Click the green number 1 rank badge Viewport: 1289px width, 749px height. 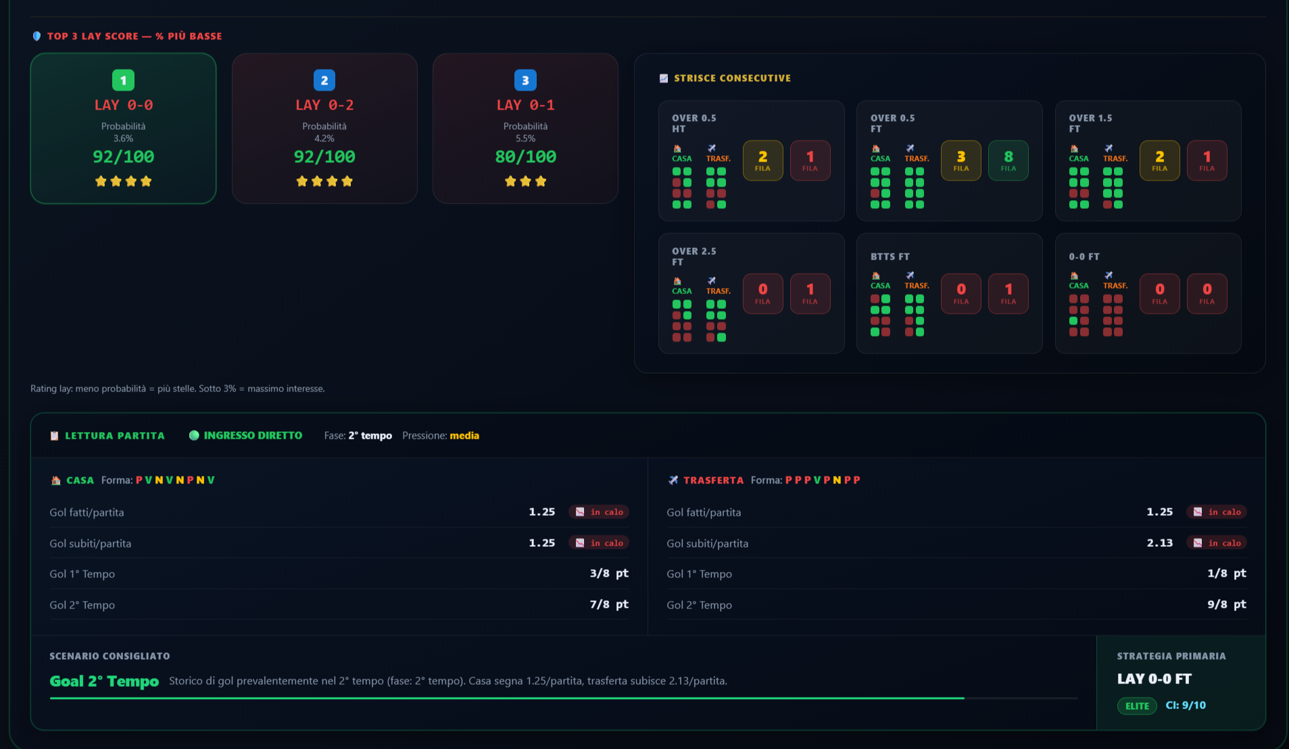point(123,80)
